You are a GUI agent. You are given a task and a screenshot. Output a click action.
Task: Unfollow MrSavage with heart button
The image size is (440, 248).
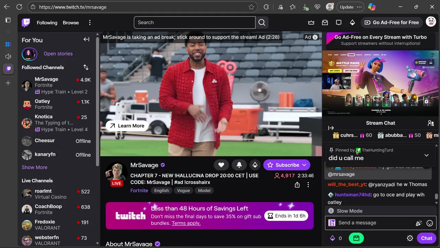click(x=221, y=165)
